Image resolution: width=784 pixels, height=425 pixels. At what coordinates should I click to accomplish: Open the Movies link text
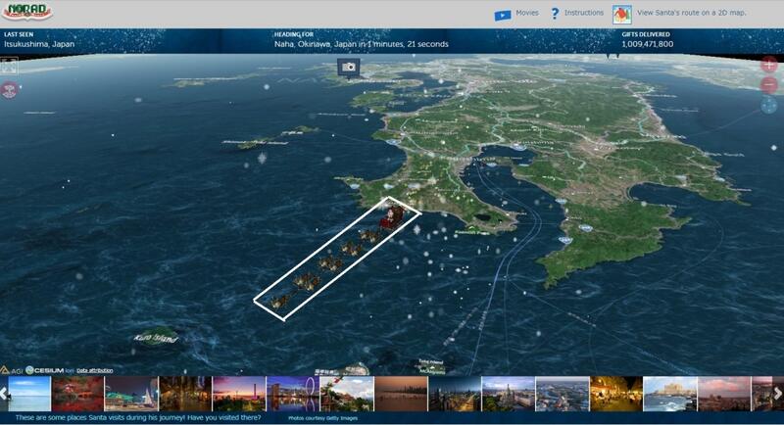527,13
